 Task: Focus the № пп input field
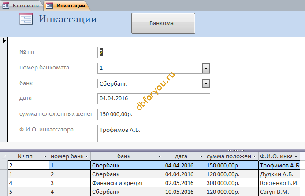(154, 52)
